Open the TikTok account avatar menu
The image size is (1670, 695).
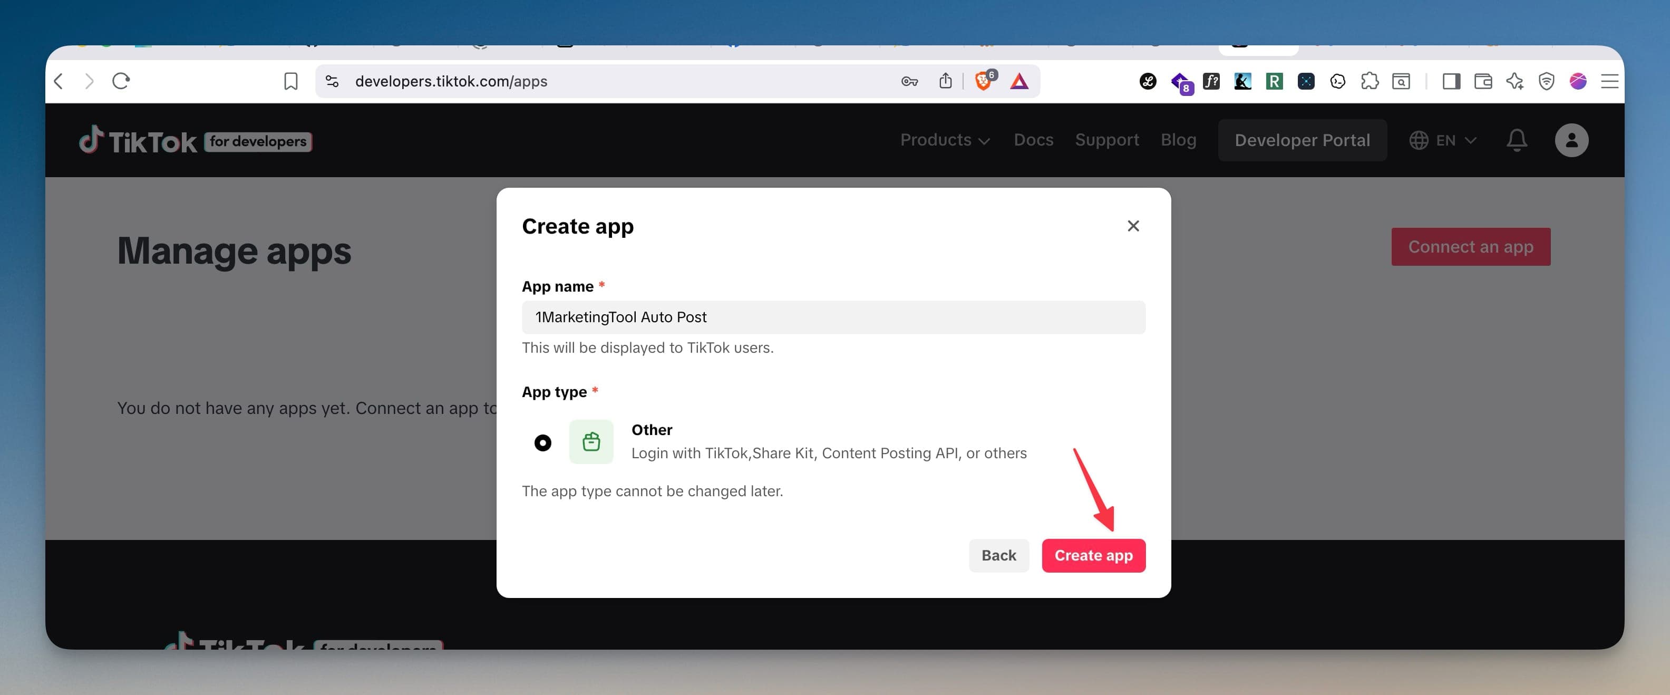click(x=1571, y=140)
